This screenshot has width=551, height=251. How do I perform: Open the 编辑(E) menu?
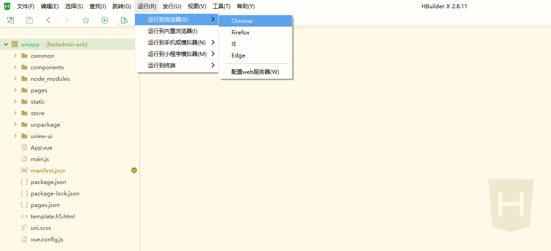(x=50, y=6)
